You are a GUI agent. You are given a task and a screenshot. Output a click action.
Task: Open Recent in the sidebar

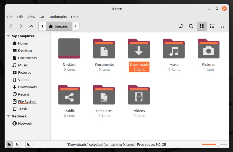tap(28, 94)
